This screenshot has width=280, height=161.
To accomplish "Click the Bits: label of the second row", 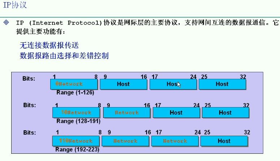I will 30,105.
